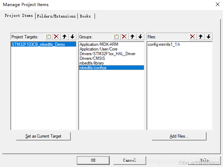Viewport: 223px width, 167px height.
Task: Move the project target down
Action: [x=73, y=37]
